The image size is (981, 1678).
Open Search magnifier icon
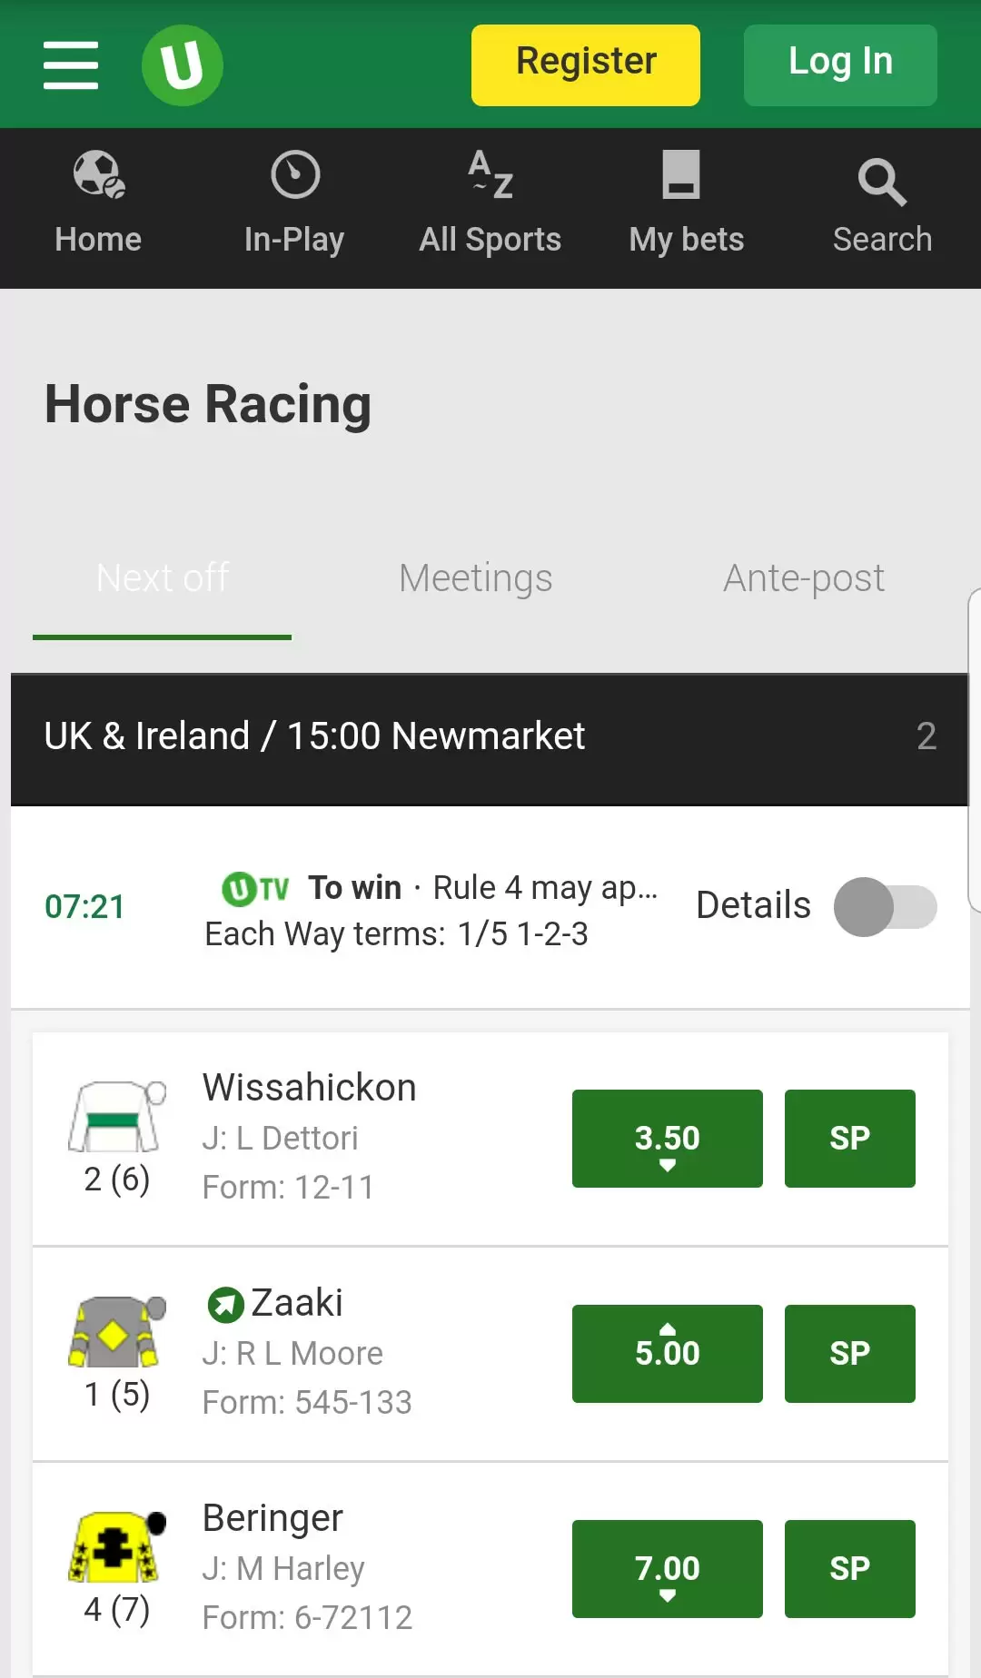click(x=882, y=182)
